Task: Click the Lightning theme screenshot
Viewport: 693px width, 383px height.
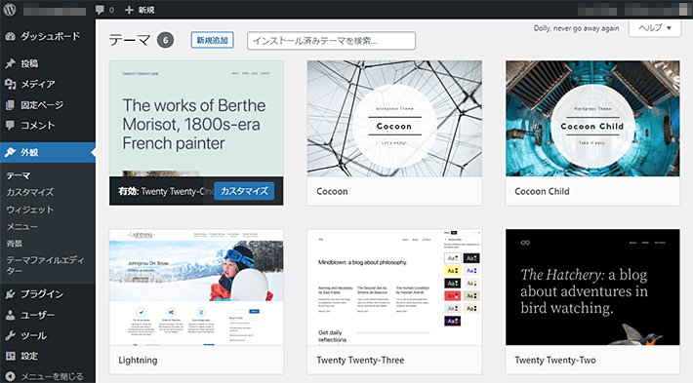Action: coord(196,287)
